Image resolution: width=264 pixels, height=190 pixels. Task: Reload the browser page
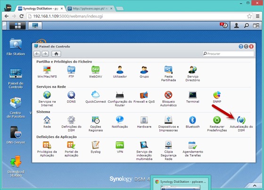tap(21, 16)
